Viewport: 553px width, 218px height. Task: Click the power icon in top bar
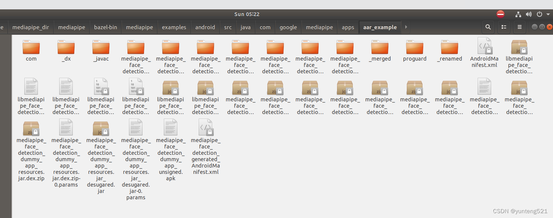(x=540, y=14)
